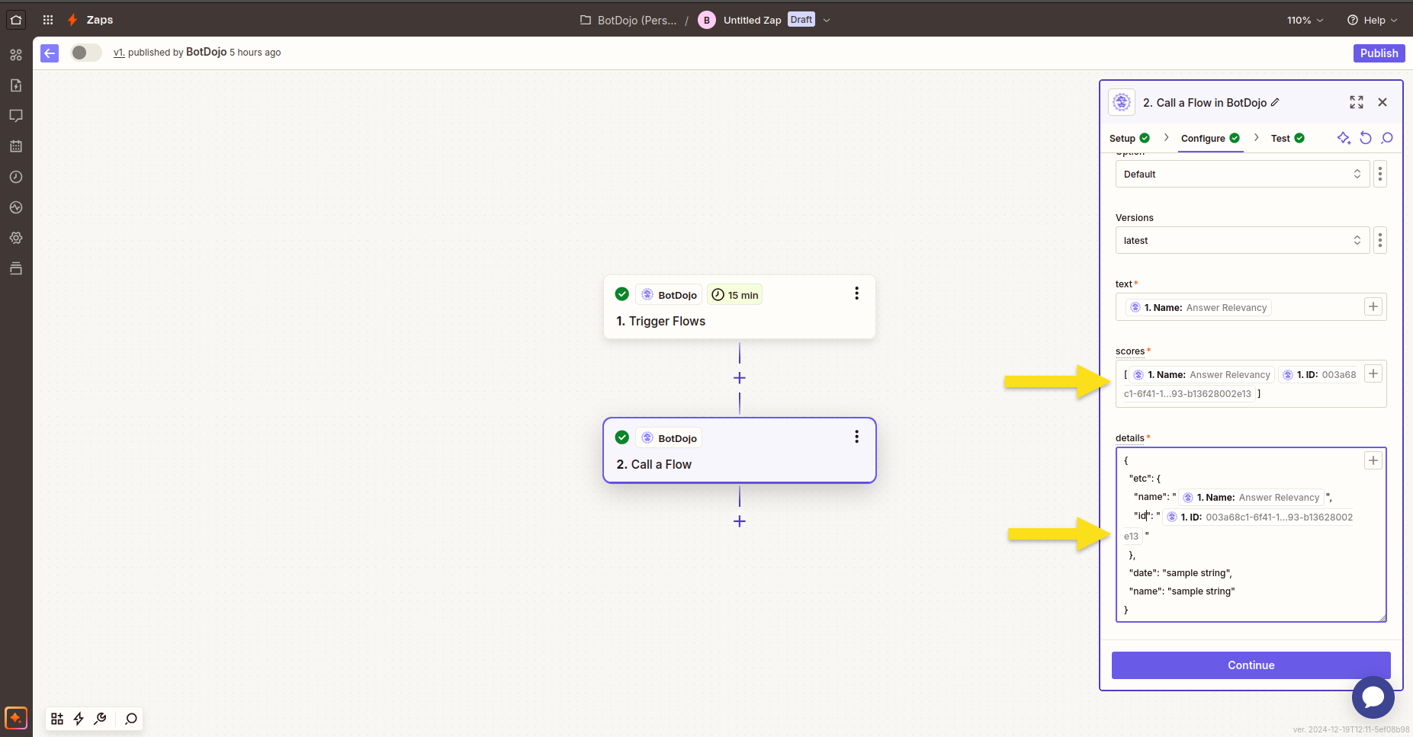Open the three-dot menu on Call a Flow step

click(856, 437)
